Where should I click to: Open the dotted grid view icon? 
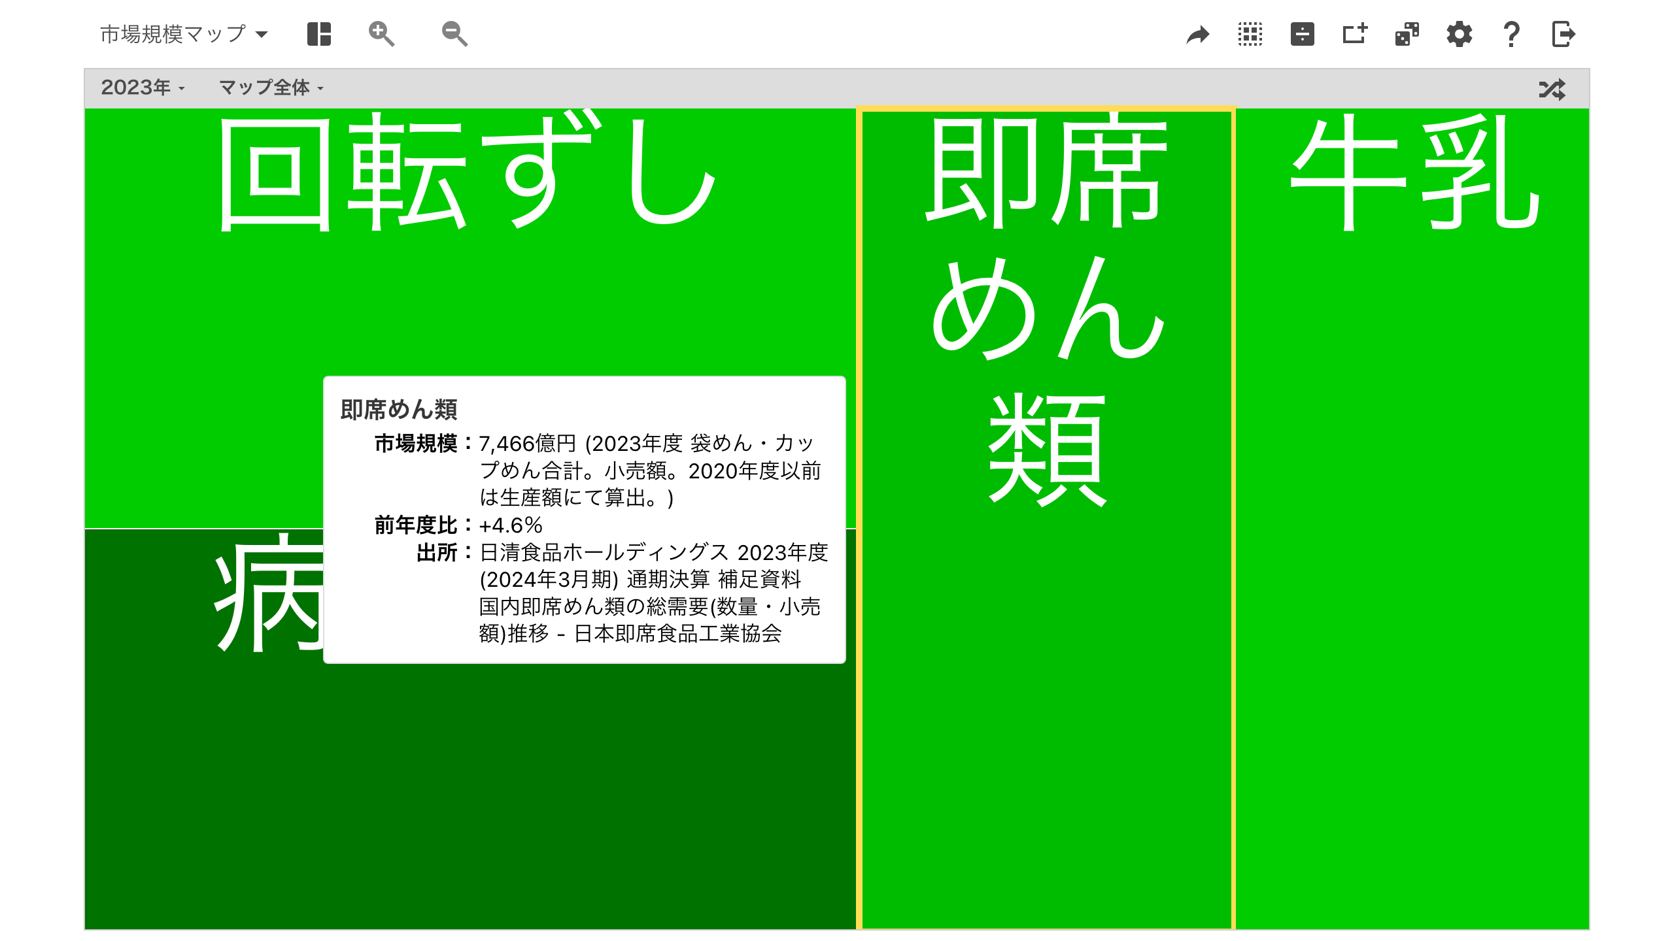[1250, 34]
